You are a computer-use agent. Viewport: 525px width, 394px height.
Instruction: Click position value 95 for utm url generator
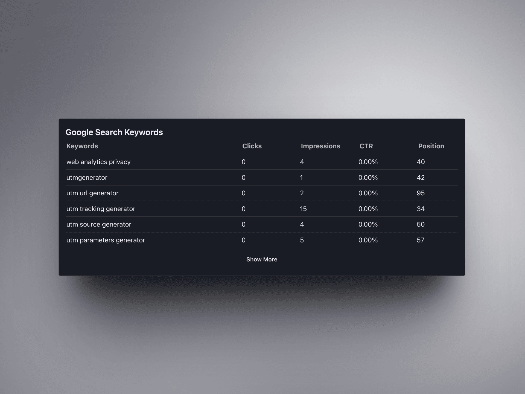pyautogui.click(x=421, y=193)
